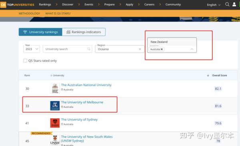Viewport: 240px width, 146px height.
Task: Click the University of Melbourne crest logo
Action: 55,106
